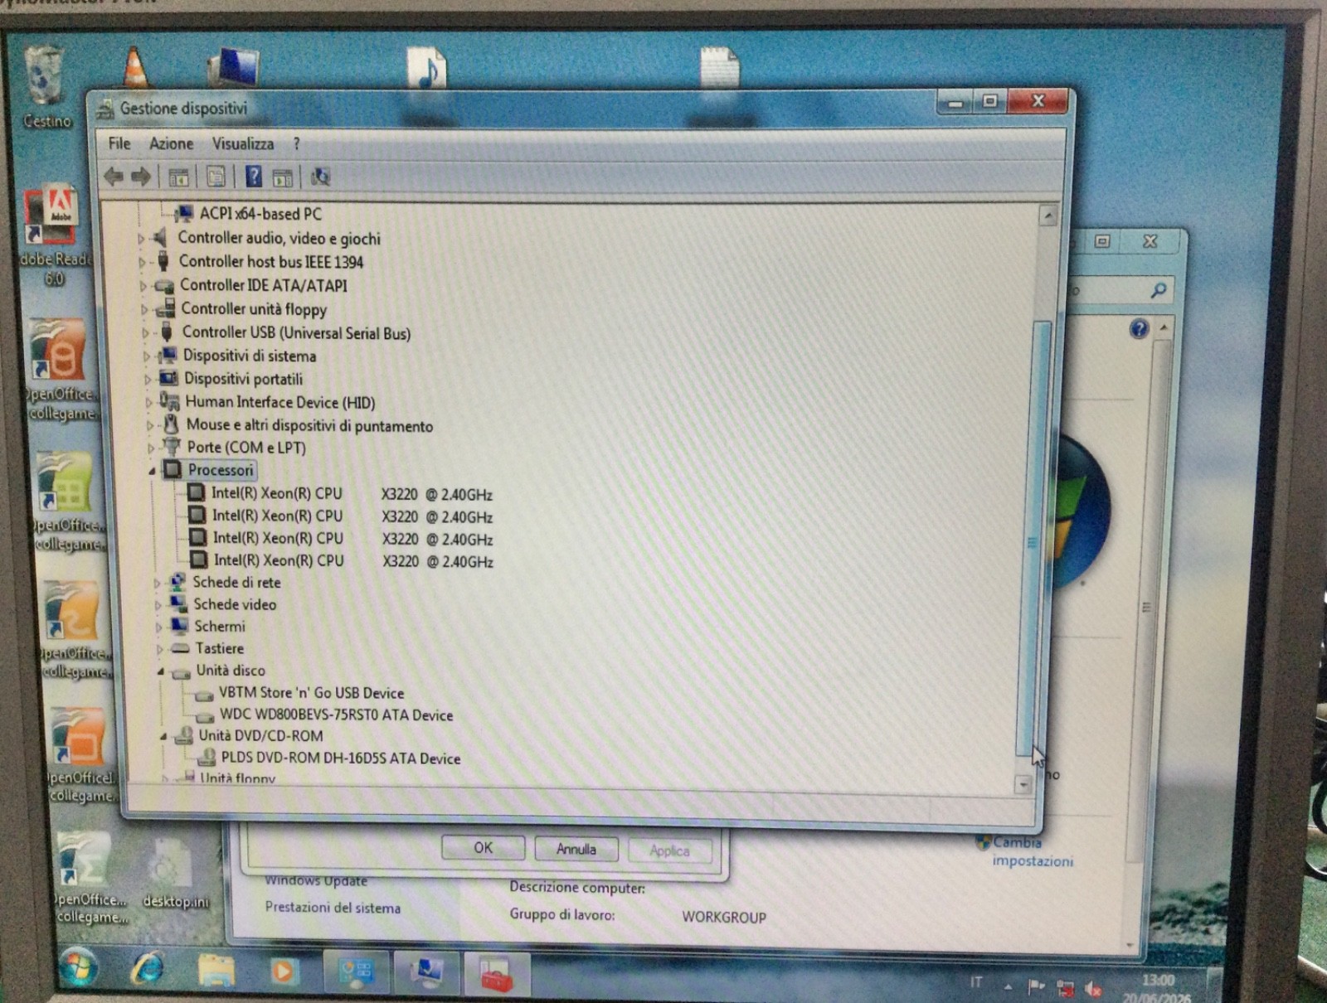Image resolution: width=1327 pixels, height=1003 pixels.
Task: Toggle the console tree toolbar icon
Action: (178, 177)
